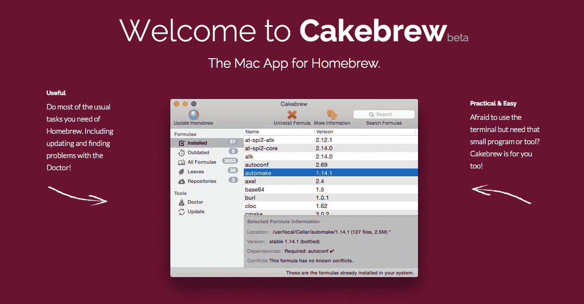Click the 'Welcome to Cakebrew' heading
Viewport: 584px width, 304px height.
tap(283, 30)
